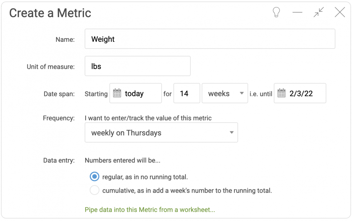Click the Unit of measure lbs field
Image resolution: width=352 pixels, height=221 pixels.
point(138,66)
